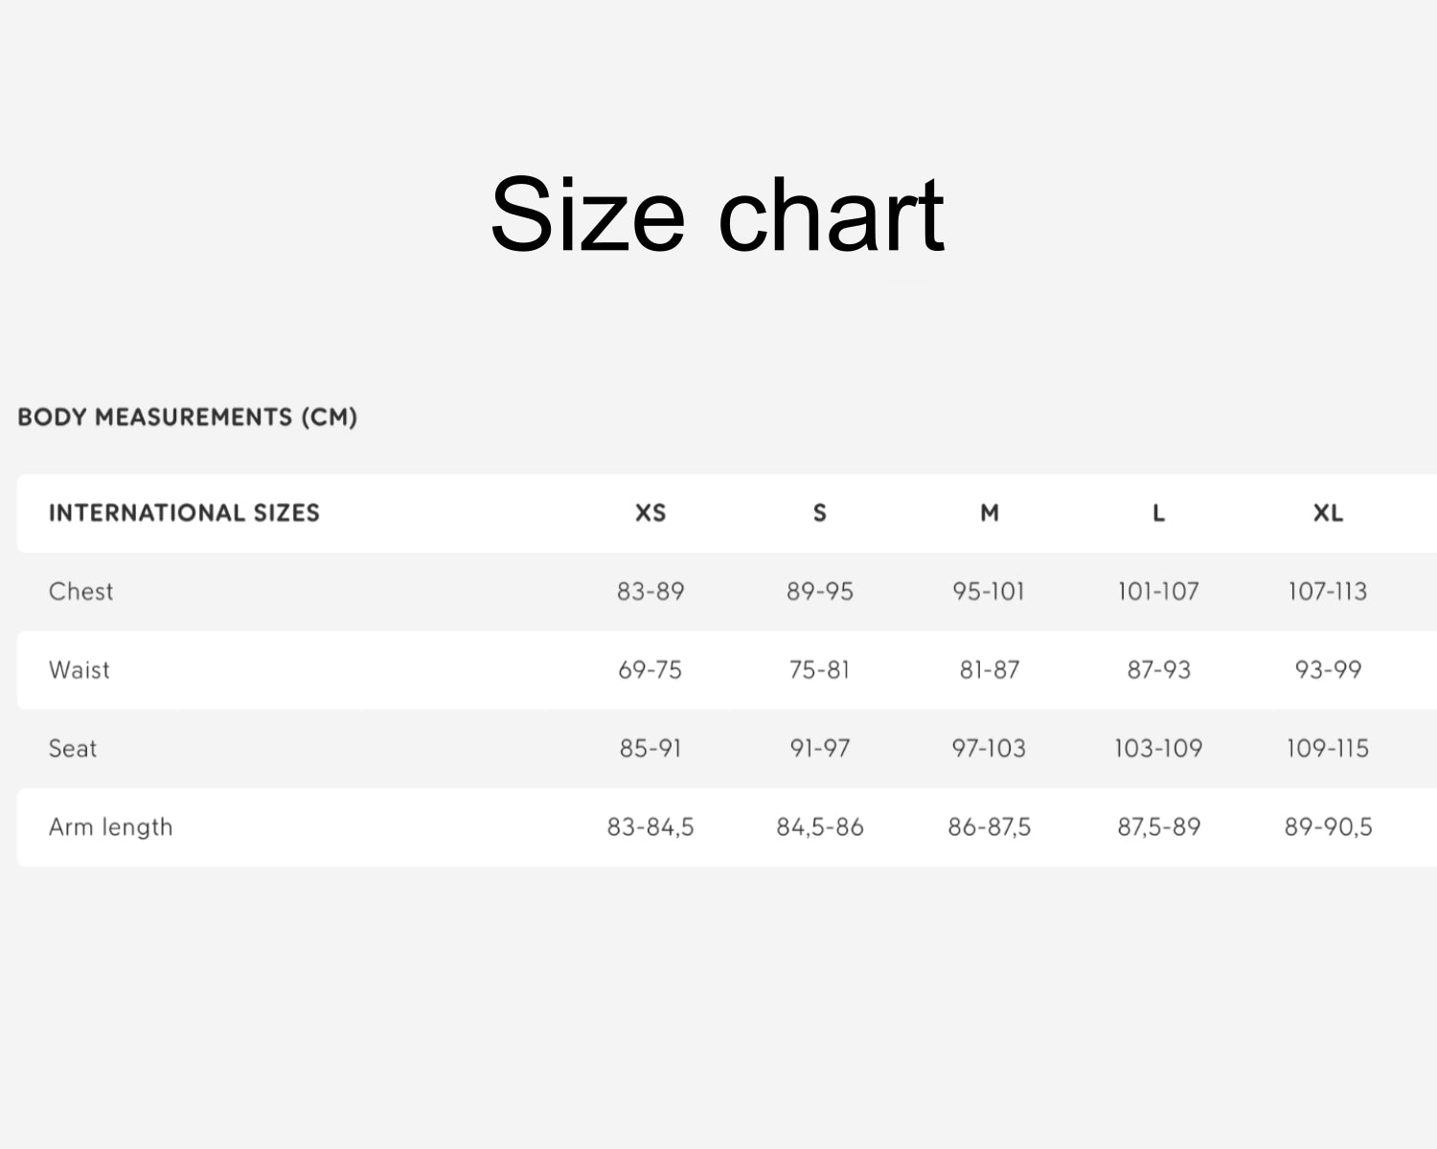Click the L seat value 103-109
The height and width of the screenshot is (1149, 1437).
[x=1158, y=749]
